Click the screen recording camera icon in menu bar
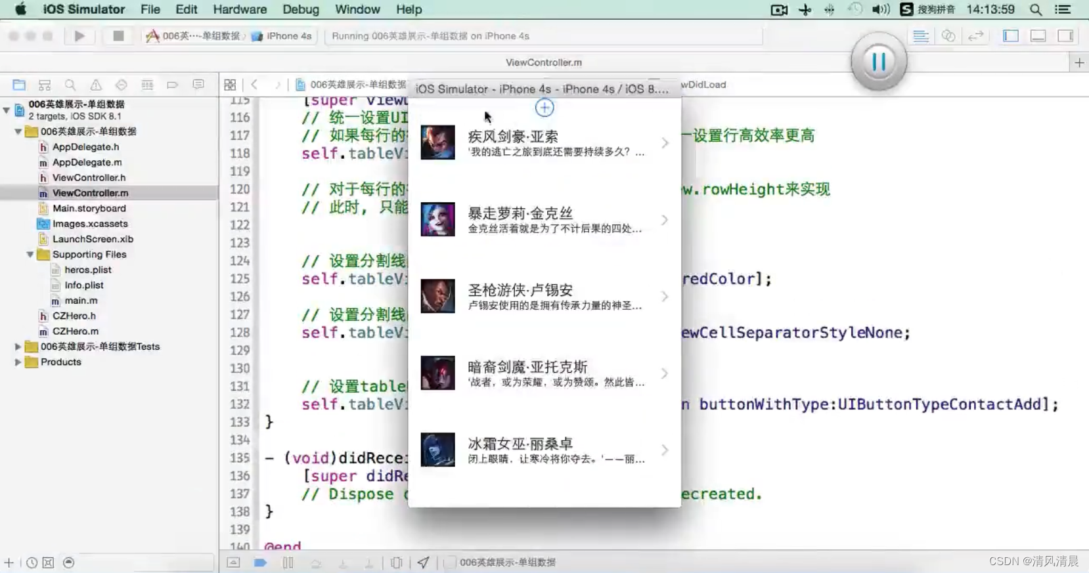1089x573 pixels. pos(779,10)
